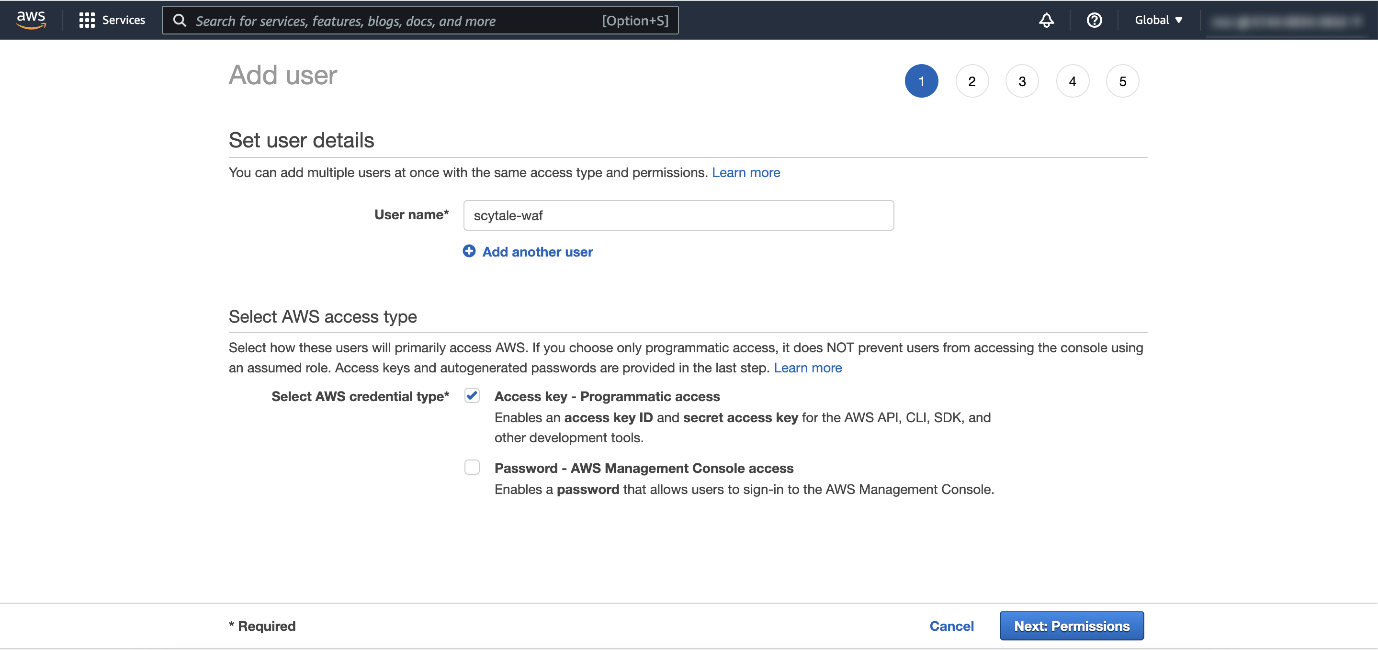Viewport: 1378px width, 650px height.
Task: Click the Select AWS credential type* label
Action: [x=360, y=396]
